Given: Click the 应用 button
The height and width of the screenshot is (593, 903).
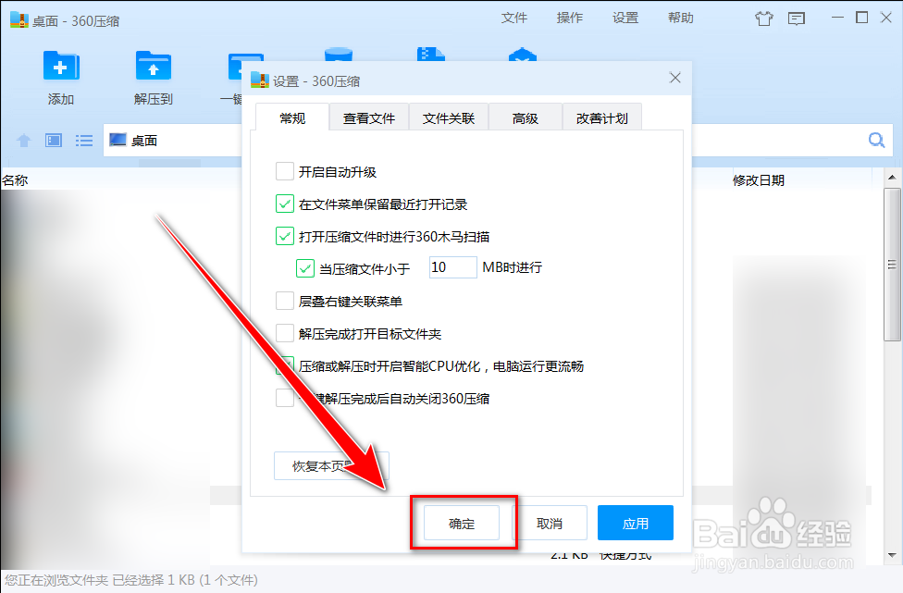Looking at the screenshot, I should 636,523.
